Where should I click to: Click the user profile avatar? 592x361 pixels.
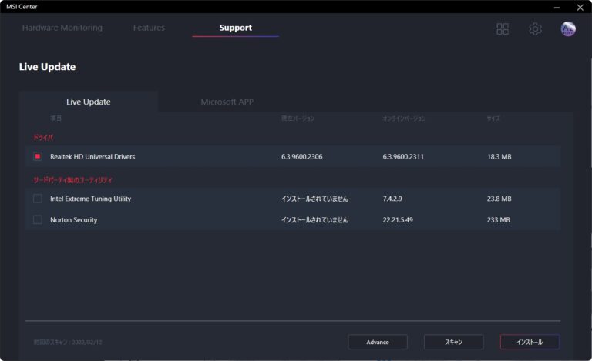pos(568,28)
